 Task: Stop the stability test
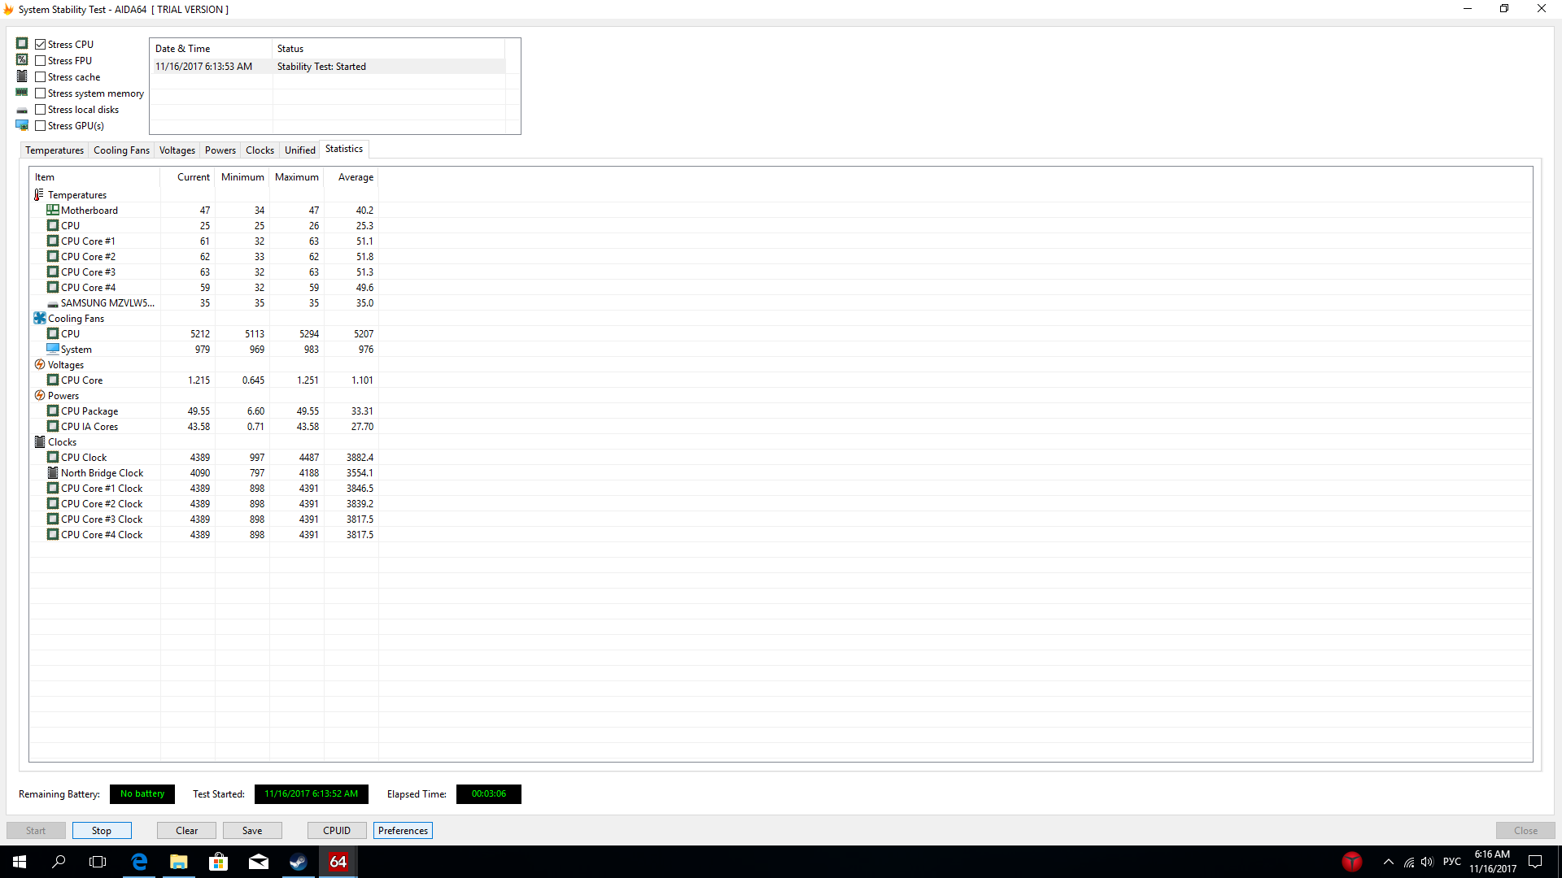(x=102, y=831)
